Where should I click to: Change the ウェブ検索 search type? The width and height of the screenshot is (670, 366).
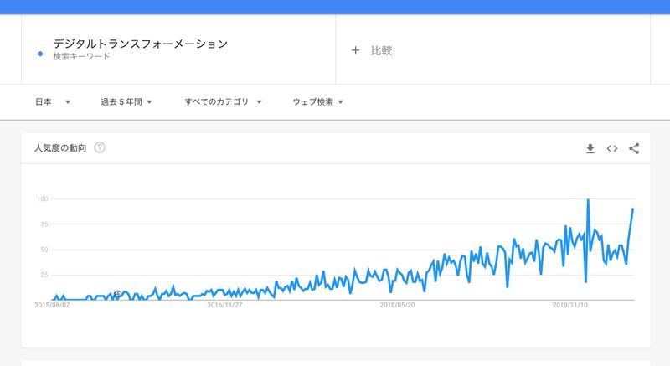click(317, 102)
